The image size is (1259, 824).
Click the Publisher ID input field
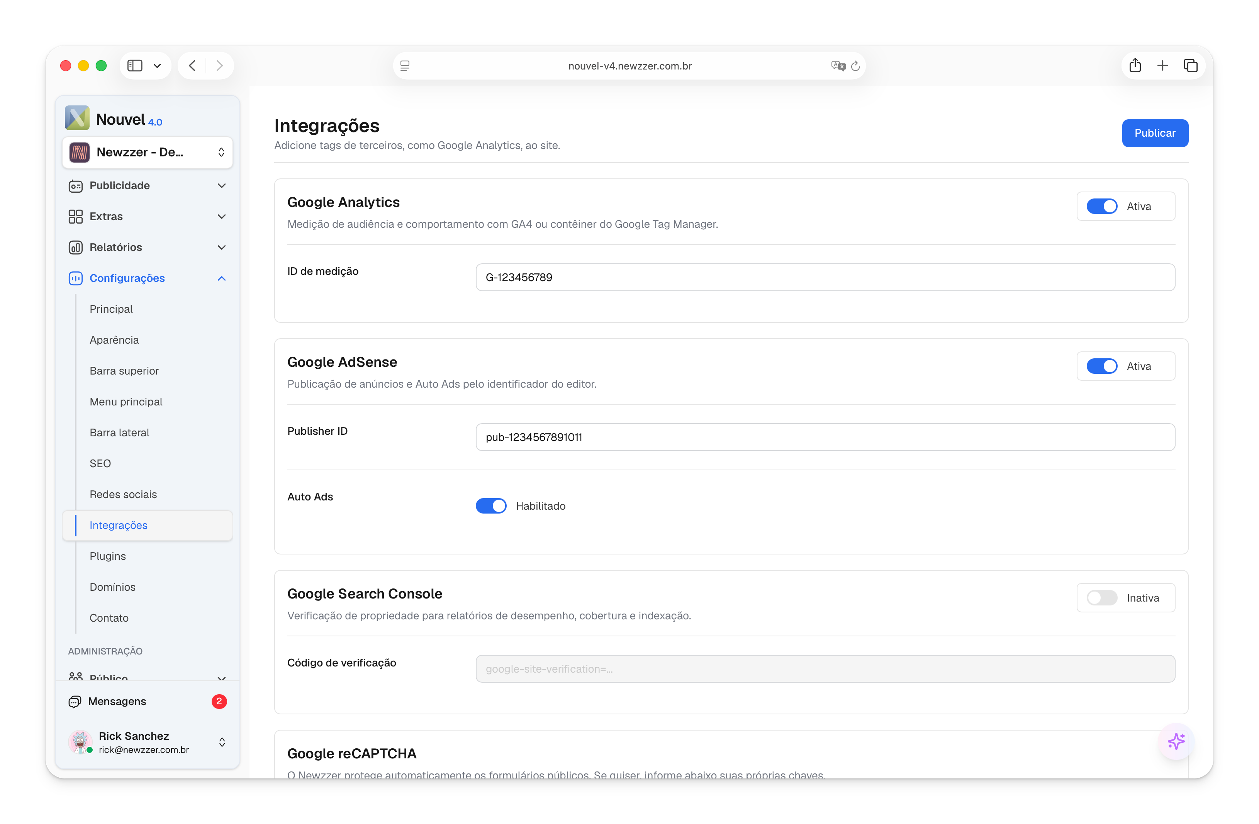pos(825,437)
